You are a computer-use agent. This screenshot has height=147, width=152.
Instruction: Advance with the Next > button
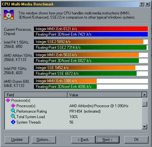coord(107,140)
